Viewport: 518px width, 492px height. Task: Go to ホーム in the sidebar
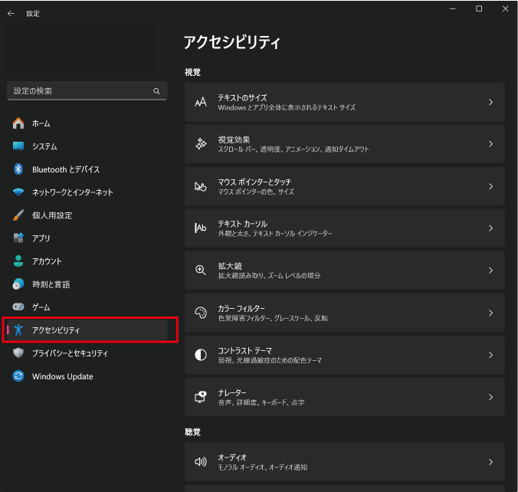[x=41, y=123]
